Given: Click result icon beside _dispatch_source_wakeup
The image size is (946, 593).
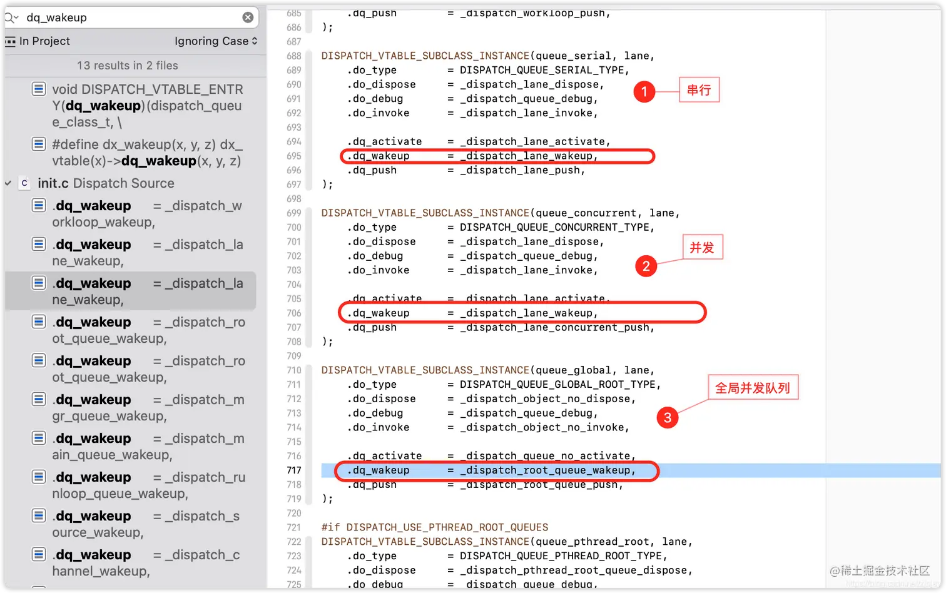Looking at the screenshot, I should 39,515.
